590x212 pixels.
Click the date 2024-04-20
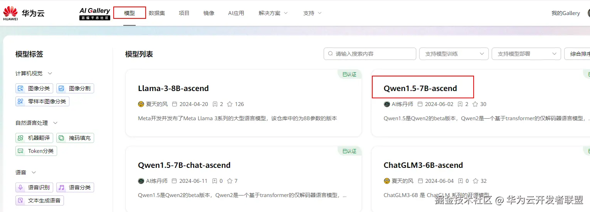(x=193, y=104)
